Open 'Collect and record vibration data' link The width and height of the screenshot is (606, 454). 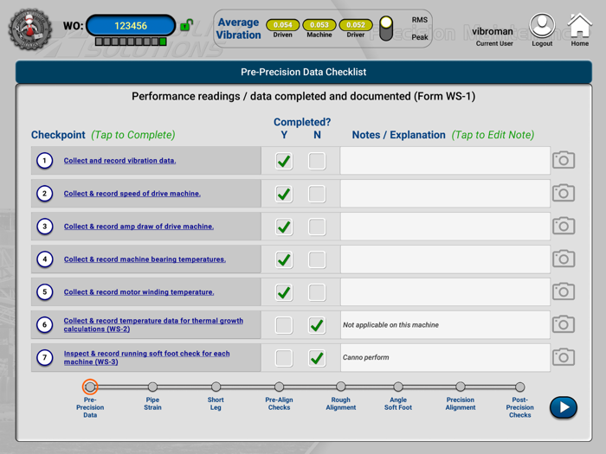119,161
